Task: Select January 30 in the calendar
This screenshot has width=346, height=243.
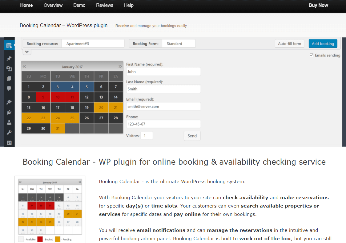Action: tap(43, 129)
